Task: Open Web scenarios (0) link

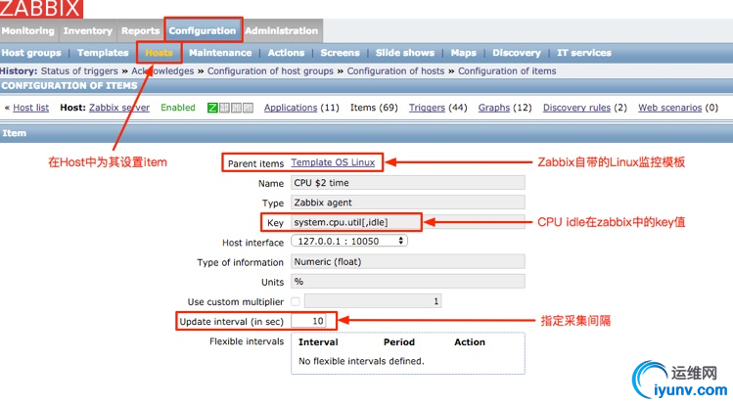Action: tap(670, 108)
